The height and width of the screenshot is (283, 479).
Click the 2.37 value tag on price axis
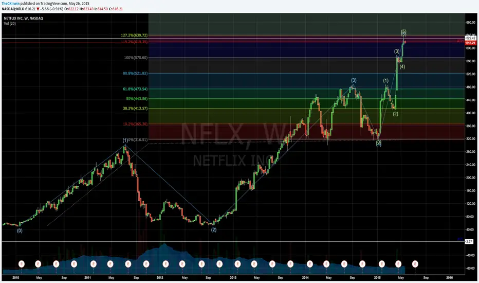(469, 242)
